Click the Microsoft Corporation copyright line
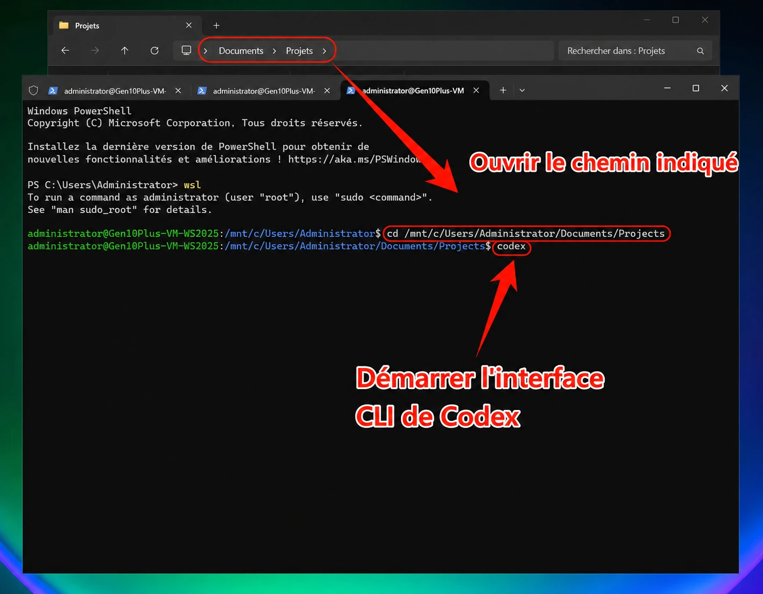763x594 pixels. 195,123
